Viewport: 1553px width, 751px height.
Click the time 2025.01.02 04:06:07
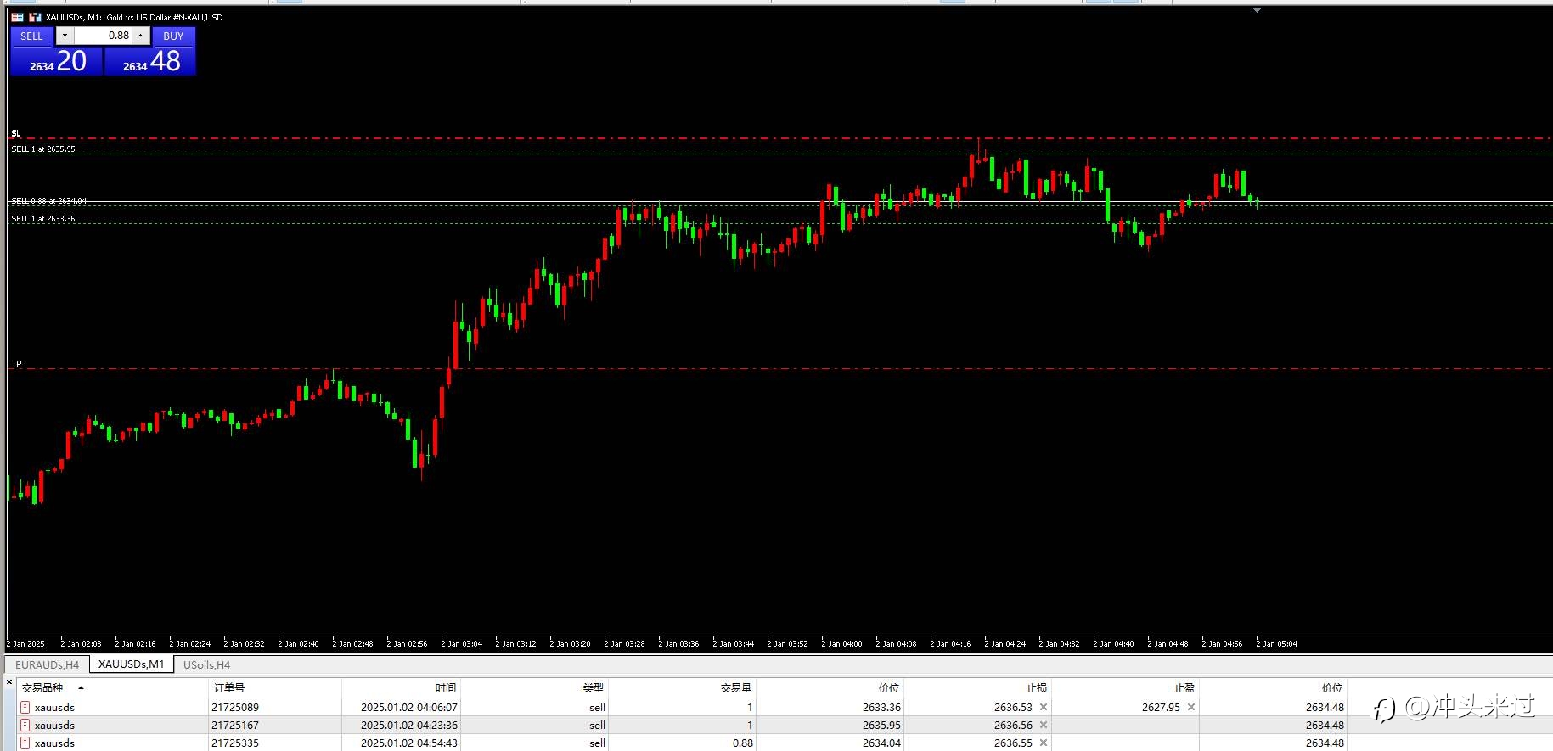[x=408, y=707]
